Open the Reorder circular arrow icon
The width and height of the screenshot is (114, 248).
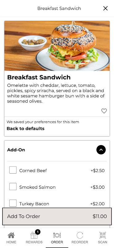pos(80,235)
